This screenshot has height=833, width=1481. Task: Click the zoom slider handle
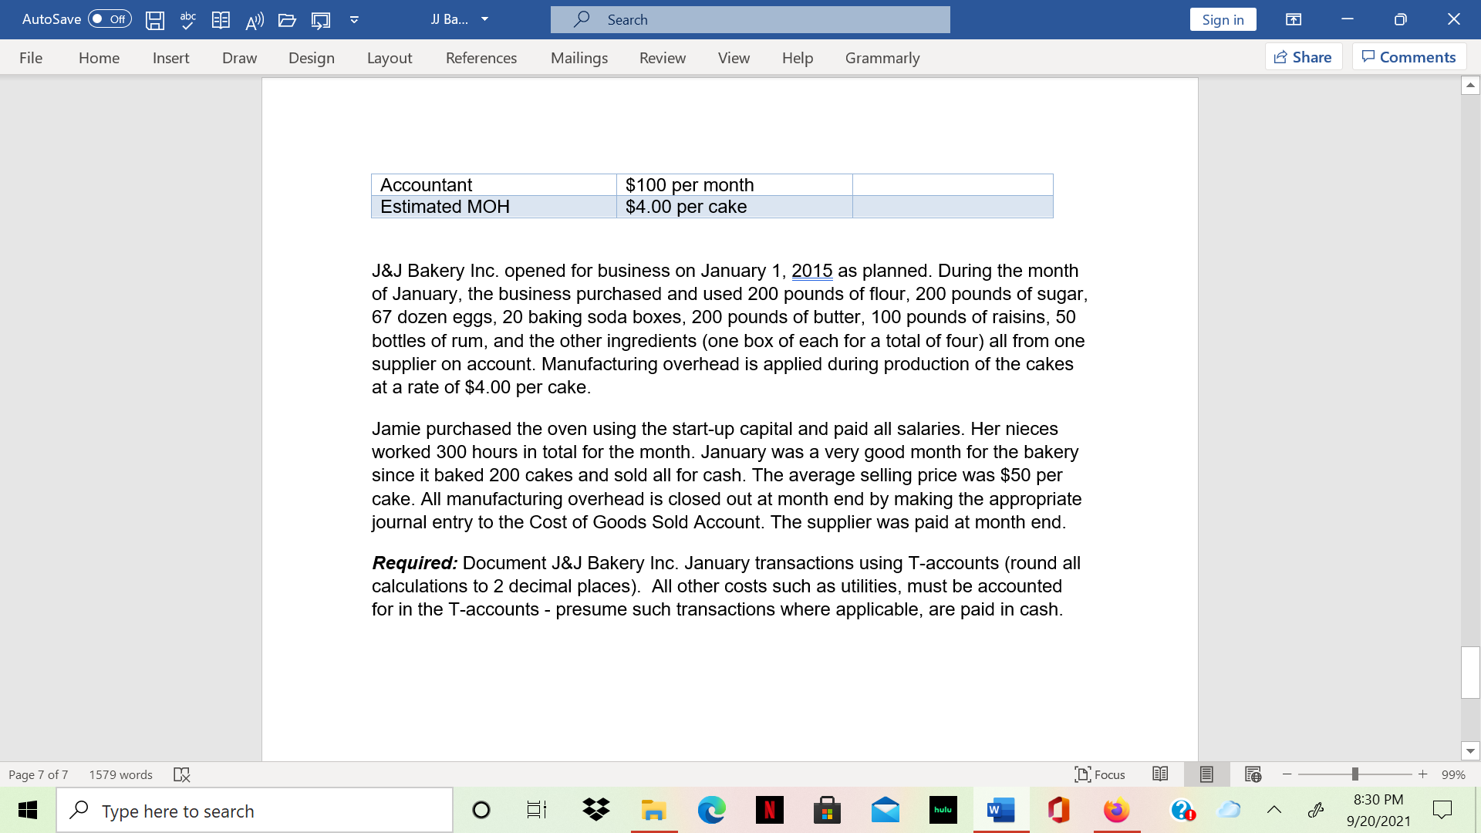click(x=1354, y=774)
